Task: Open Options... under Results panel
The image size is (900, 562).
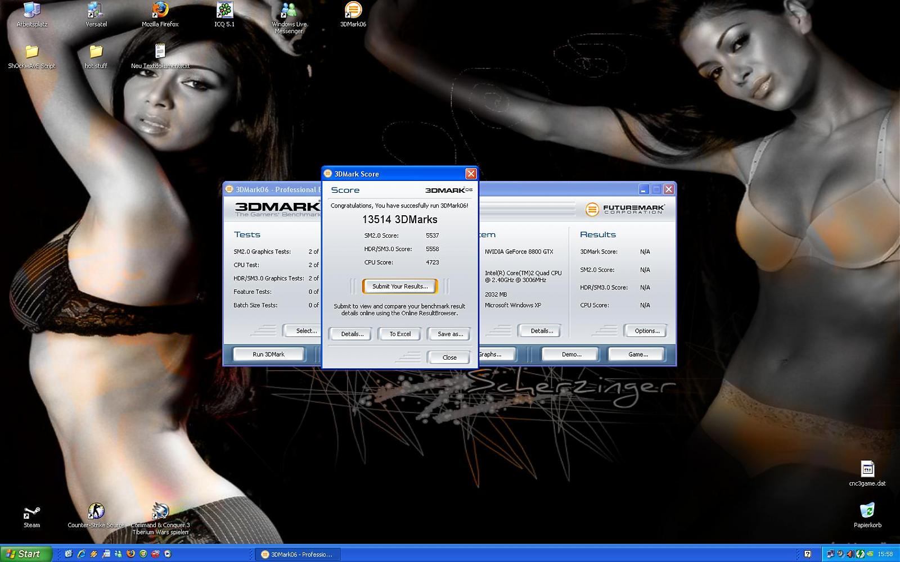Action: (x=646, y=330)
